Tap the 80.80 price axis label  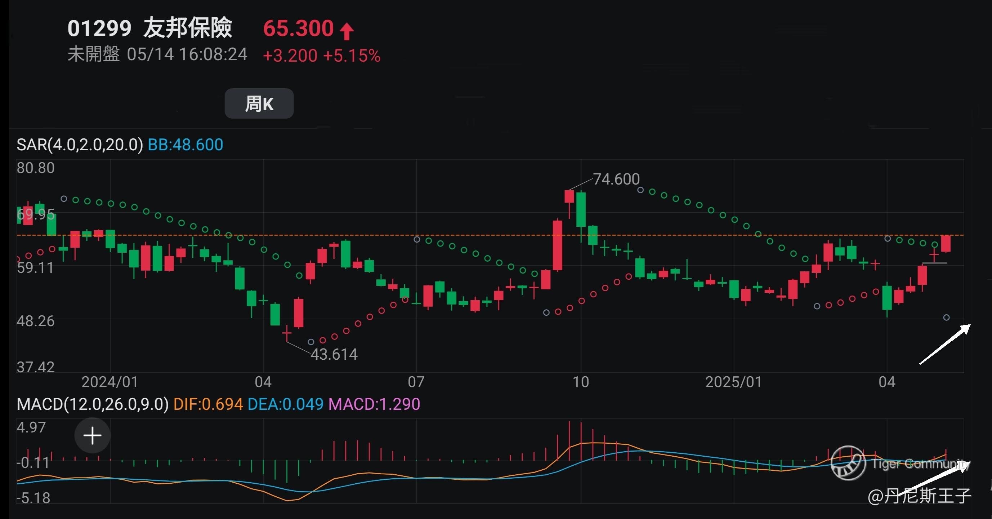click(36, 168)
